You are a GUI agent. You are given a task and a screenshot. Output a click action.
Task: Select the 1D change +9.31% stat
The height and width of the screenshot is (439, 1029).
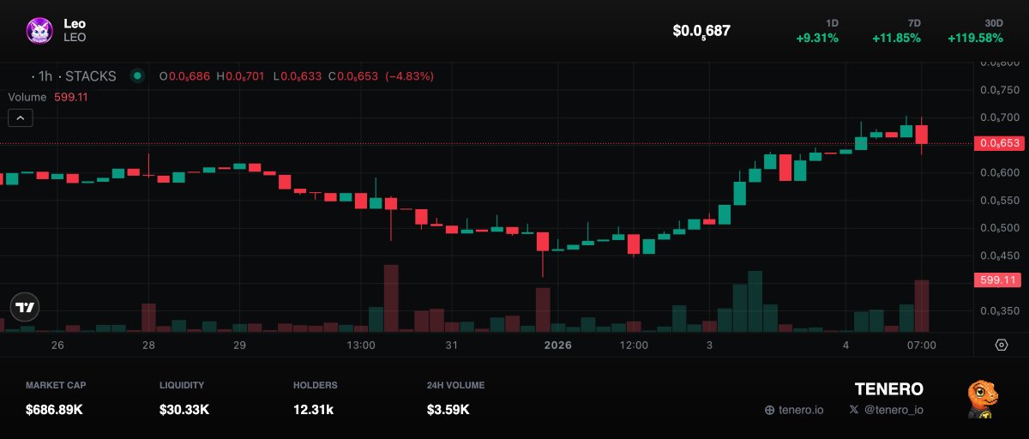(x=818, y=31)
